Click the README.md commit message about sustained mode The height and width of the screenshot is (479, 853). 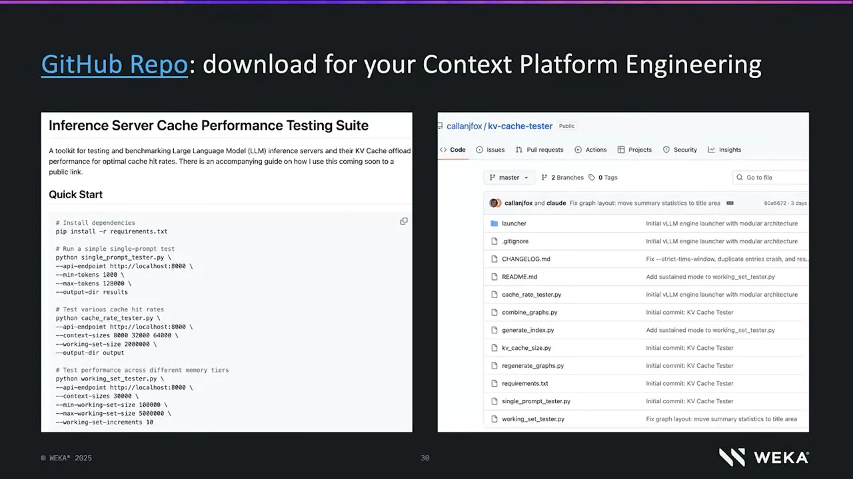(710, 277)
